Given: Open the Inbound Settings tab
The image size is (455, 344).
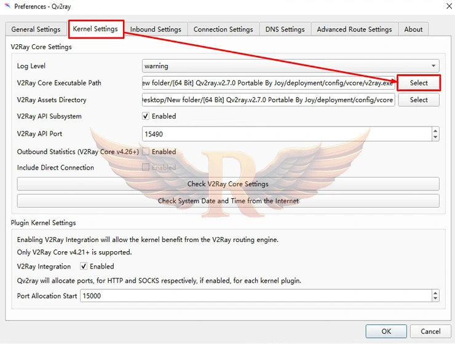Looking at the screenshot, I should click(x=156, y=29).
